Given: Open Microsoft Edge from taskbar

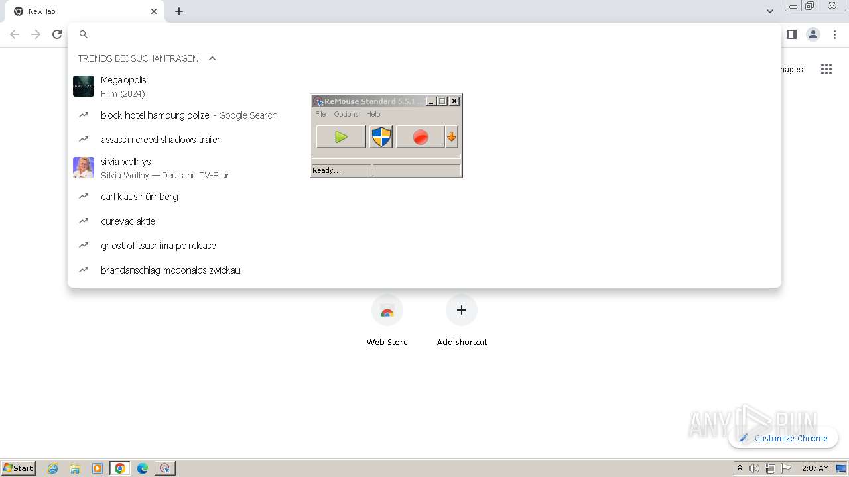Looking at the screenshot, I should click(143, 468).
